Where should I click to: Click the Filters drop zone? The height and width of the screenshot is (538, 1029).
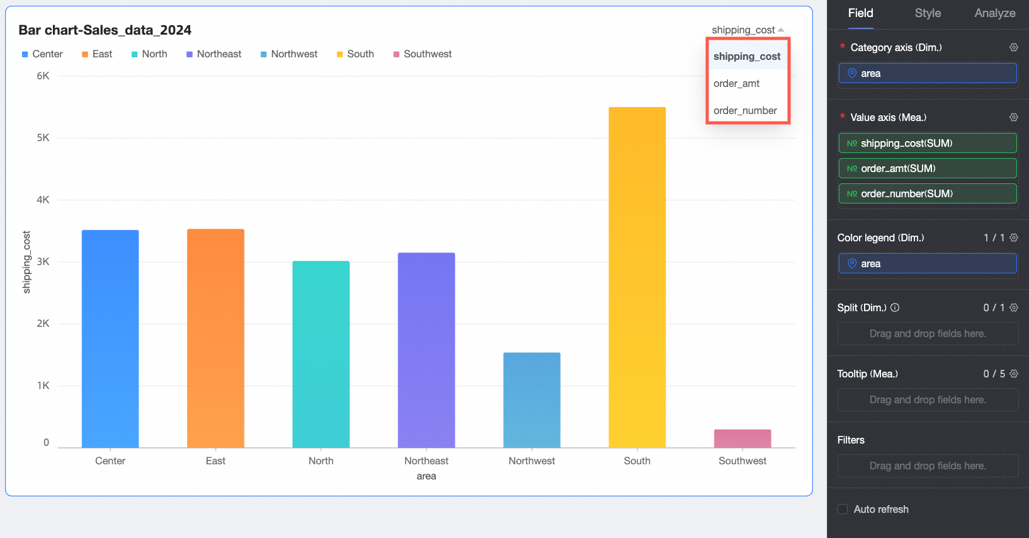coord(928,466)
